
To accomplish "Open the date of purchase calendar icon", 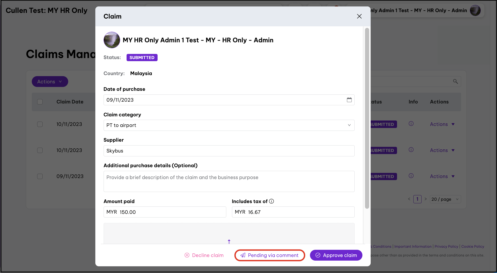I will (x=349, y=100).
